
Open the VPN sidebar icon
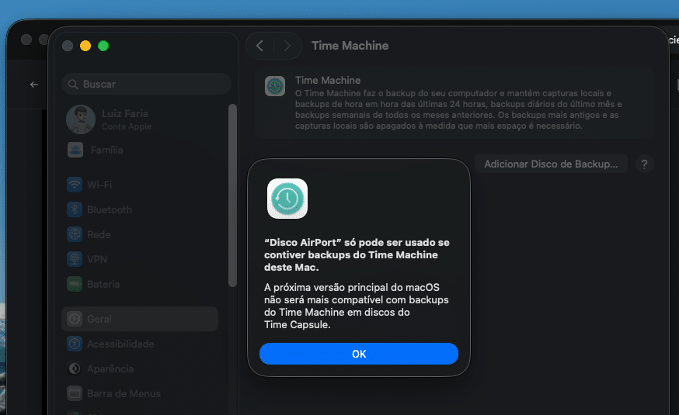click(x=75, y=259)
